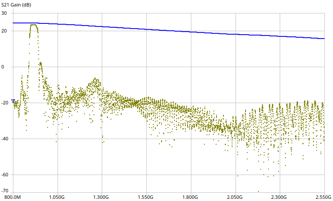Click the 1.050G frequency axis label

click(x=57, y=197)
